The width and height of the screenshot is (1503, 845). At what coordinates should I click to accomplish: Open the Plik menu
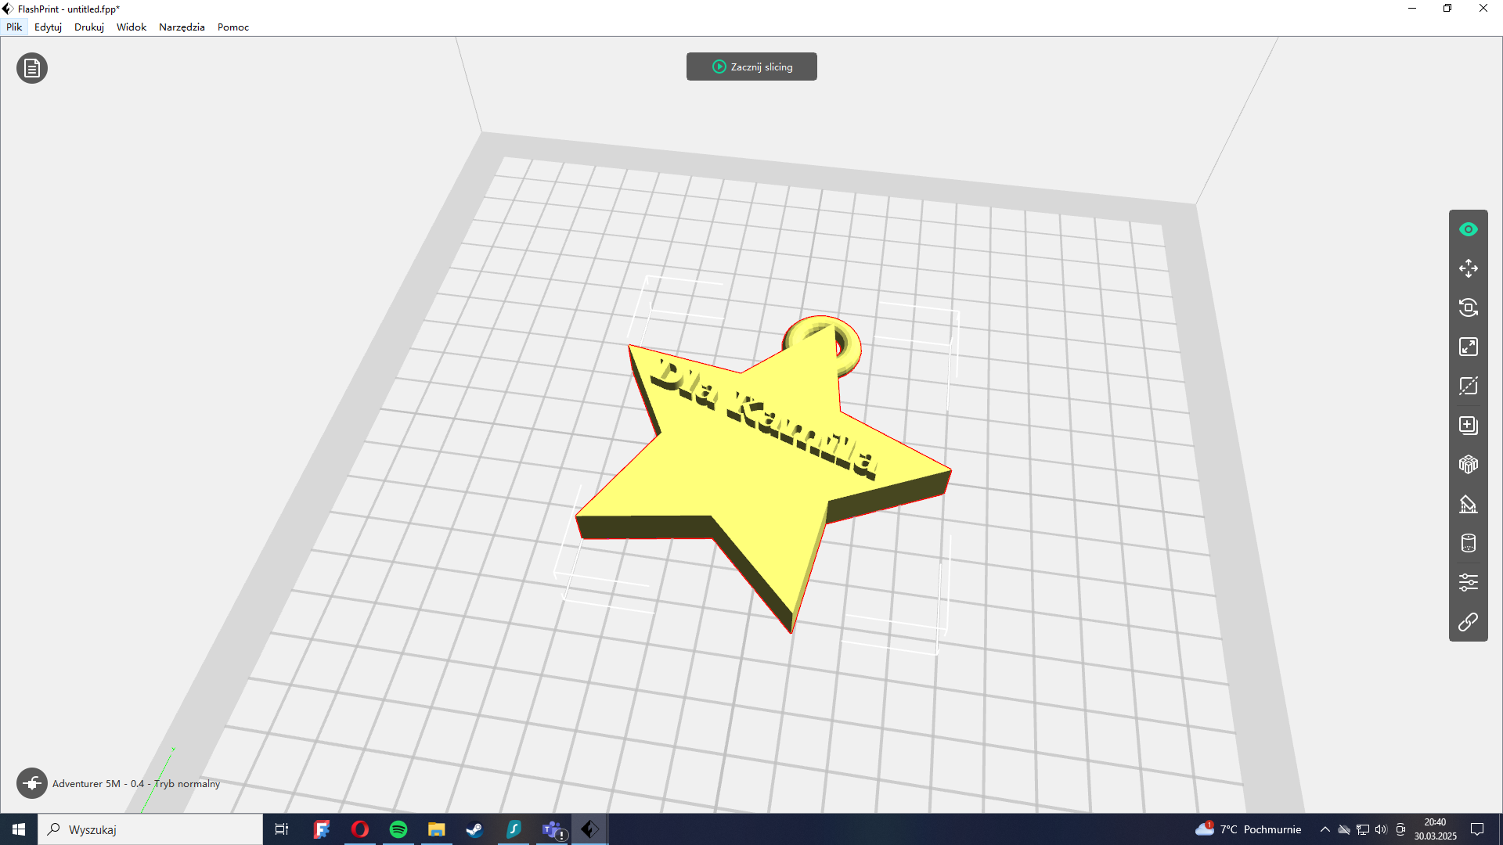pos(14,27)
